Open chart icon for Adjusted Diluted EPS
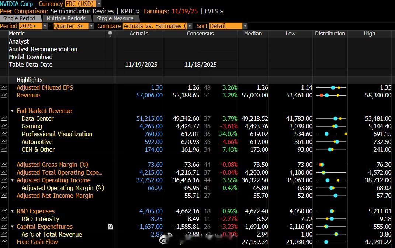The image size is (395, 248). coord(4,88)
